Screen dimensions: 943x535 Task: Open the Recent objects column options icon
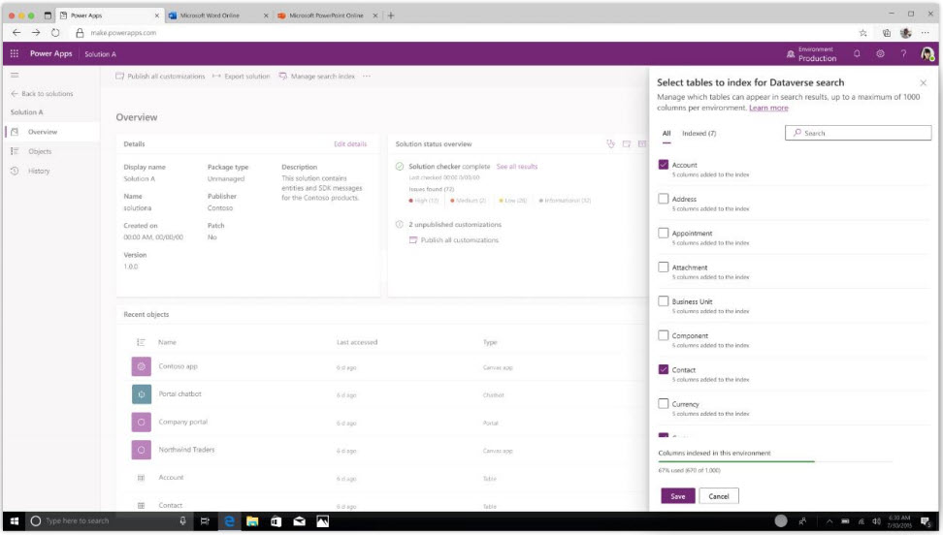(x=141, y=342)
